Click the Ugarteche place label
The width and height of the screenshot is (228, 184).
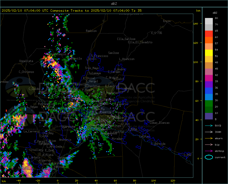pos(68,127)
